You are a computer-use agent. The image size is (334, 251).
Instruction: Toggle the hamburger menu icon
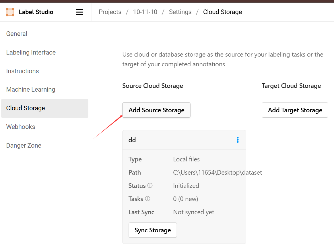point(80,12)
